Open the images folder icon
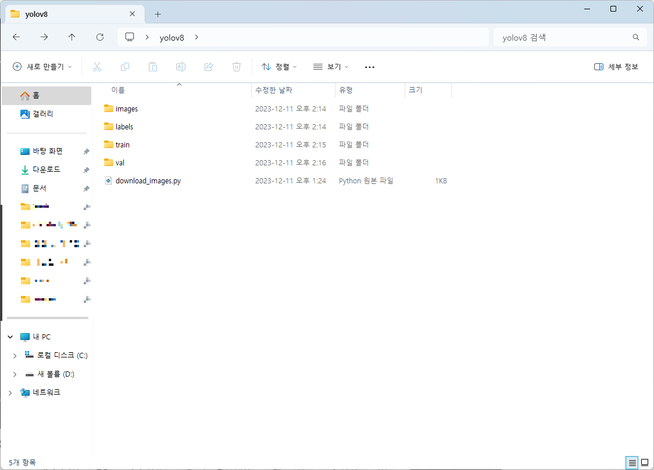The image size is (654, 470). (109, 109)
